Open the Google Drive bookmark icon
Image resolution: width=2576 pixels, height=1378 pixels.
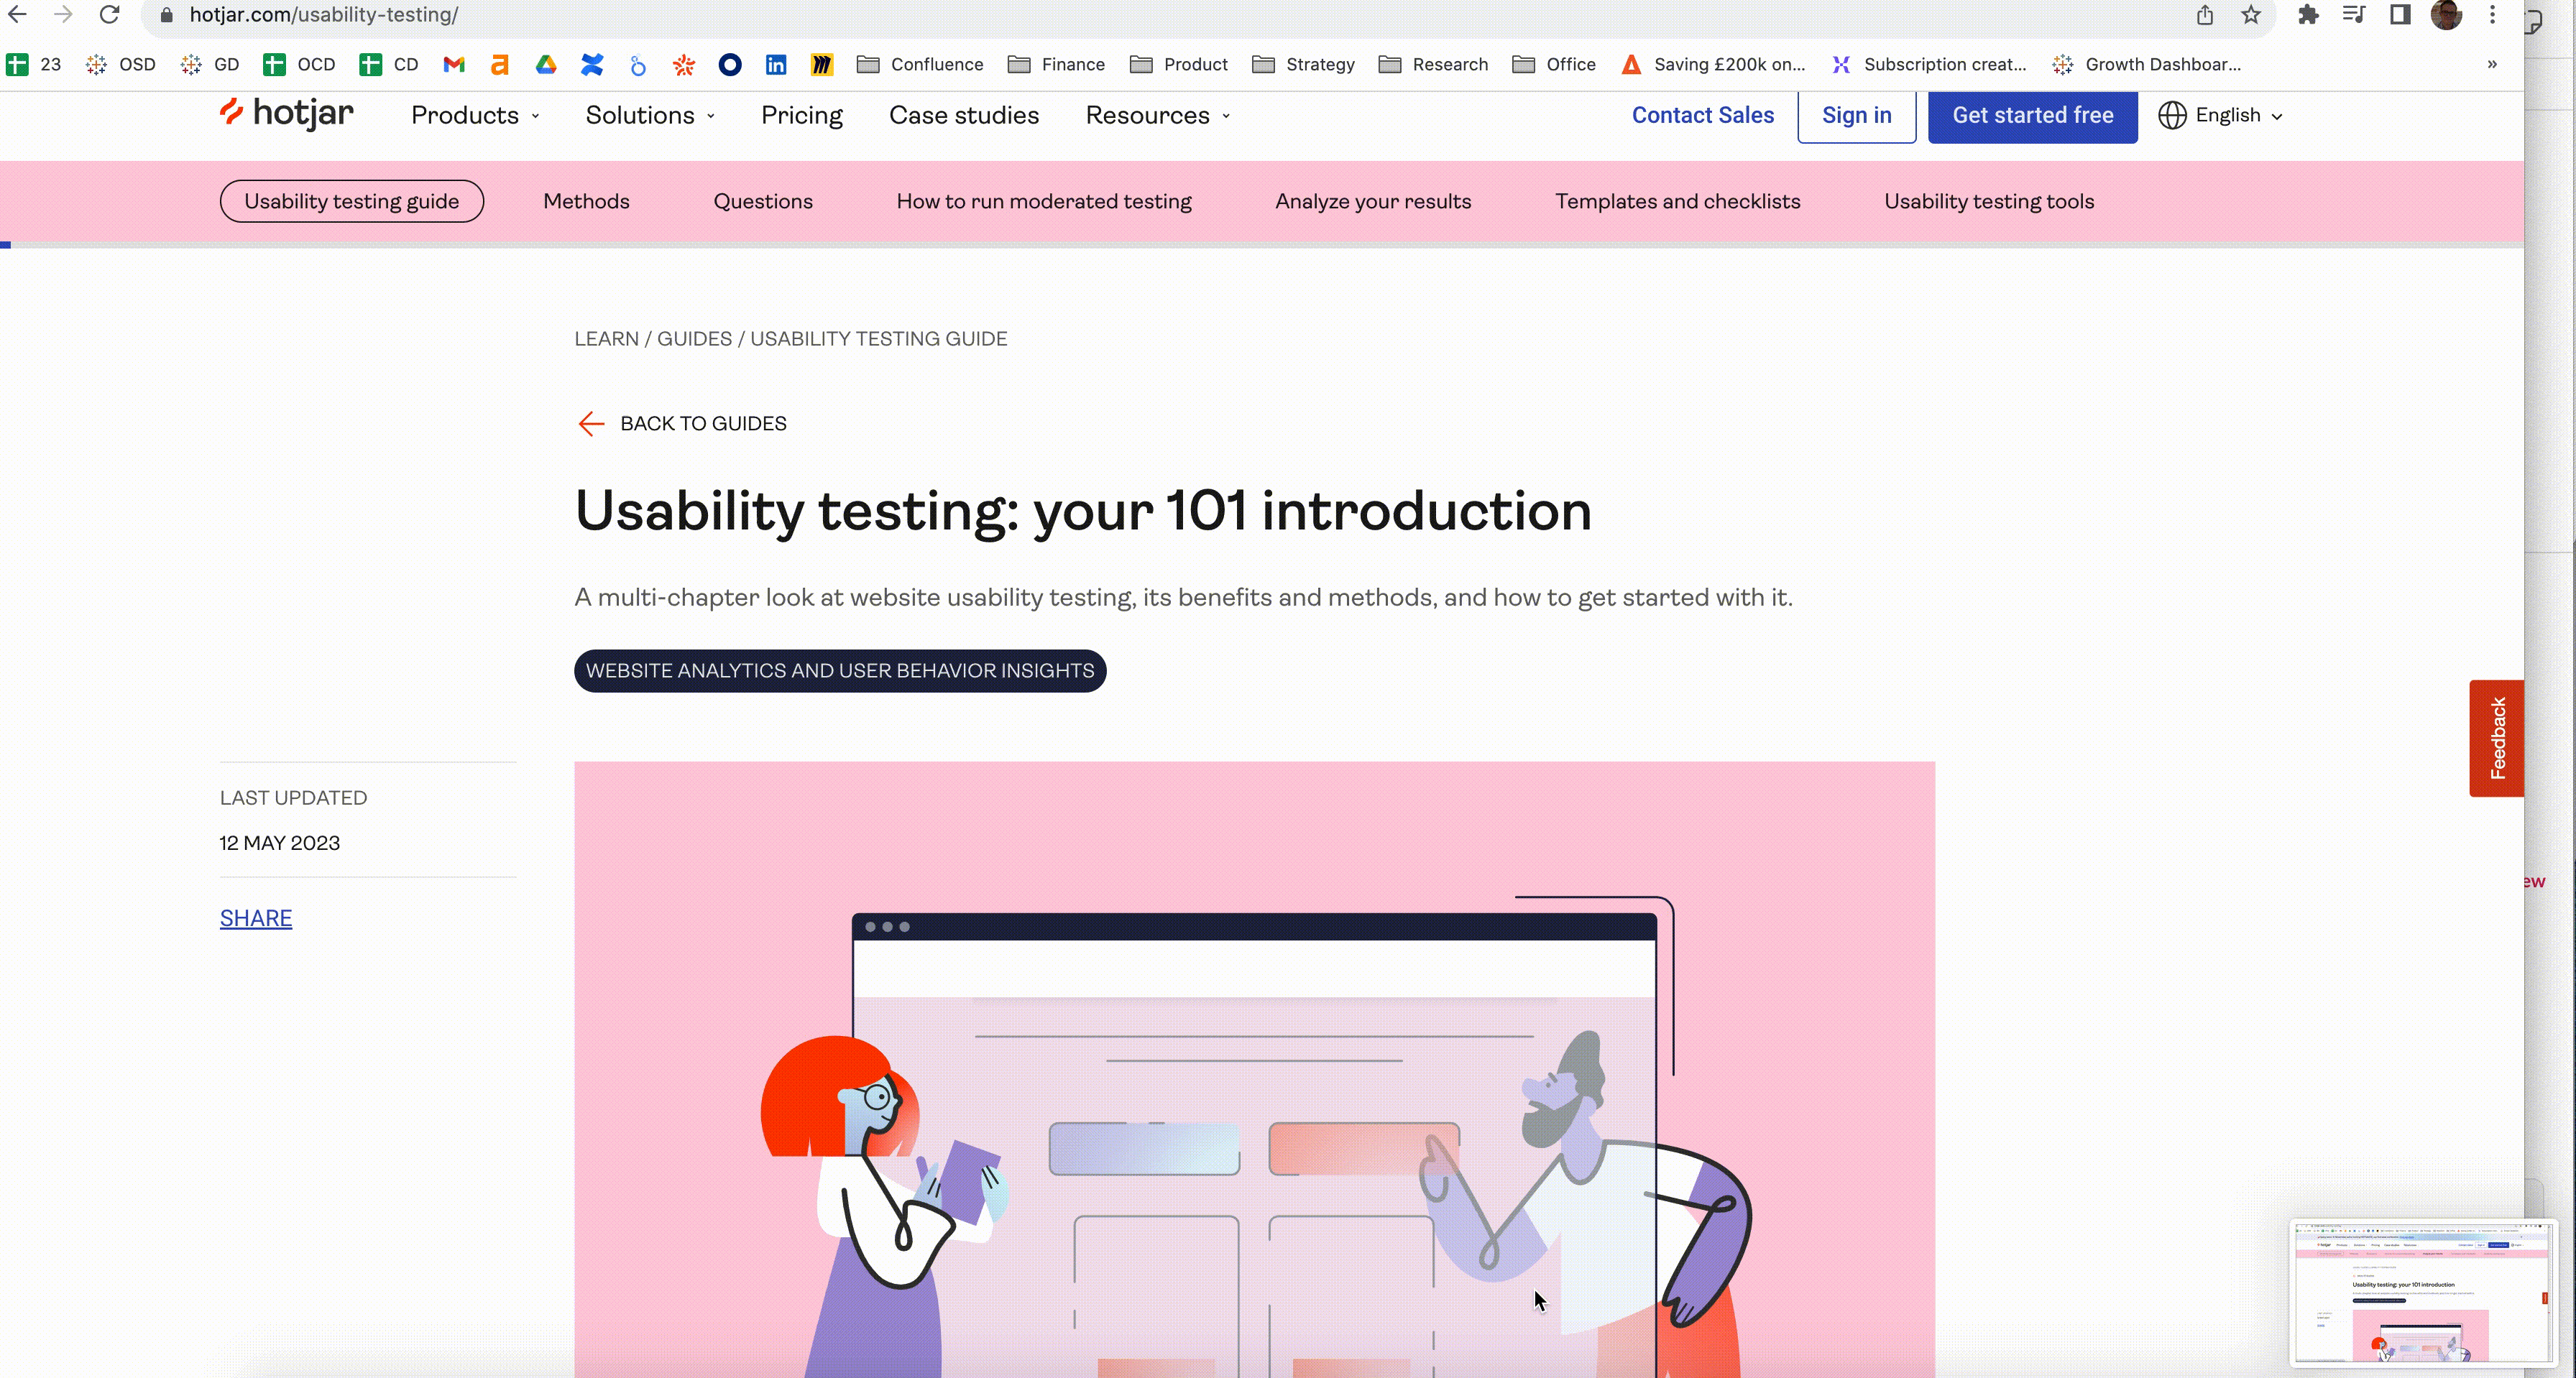pos(546,65)
